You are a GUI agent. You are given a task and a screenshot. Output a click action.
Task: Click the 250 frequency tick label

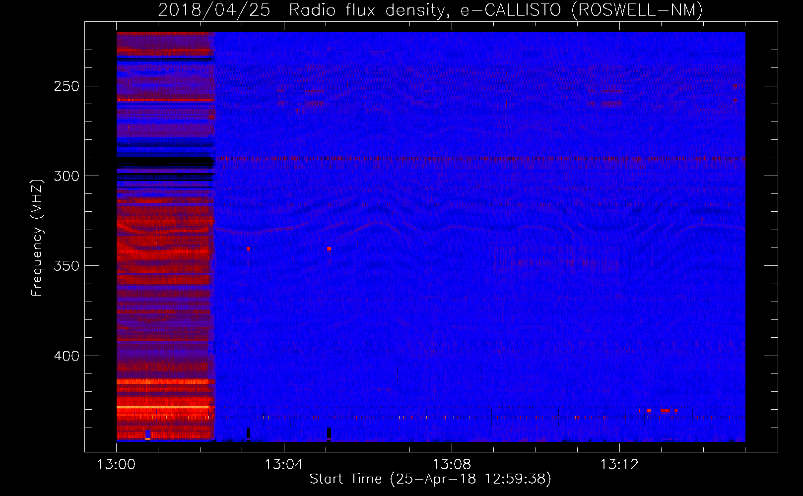[67, 86]
